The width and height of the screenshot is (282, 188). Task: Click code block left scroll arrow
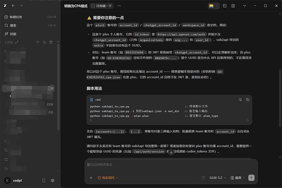point(91,120)
